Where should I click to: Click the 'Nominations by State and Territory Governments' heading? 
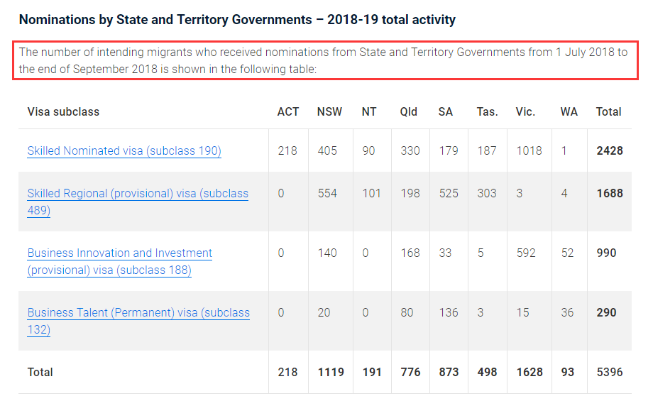[237, 20]
